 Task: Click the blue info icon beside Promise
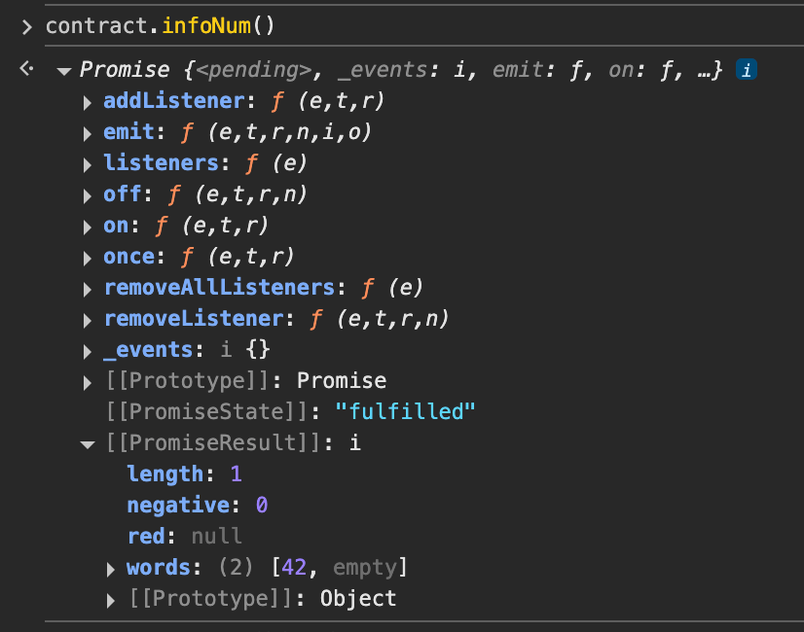tap(747, 70)
